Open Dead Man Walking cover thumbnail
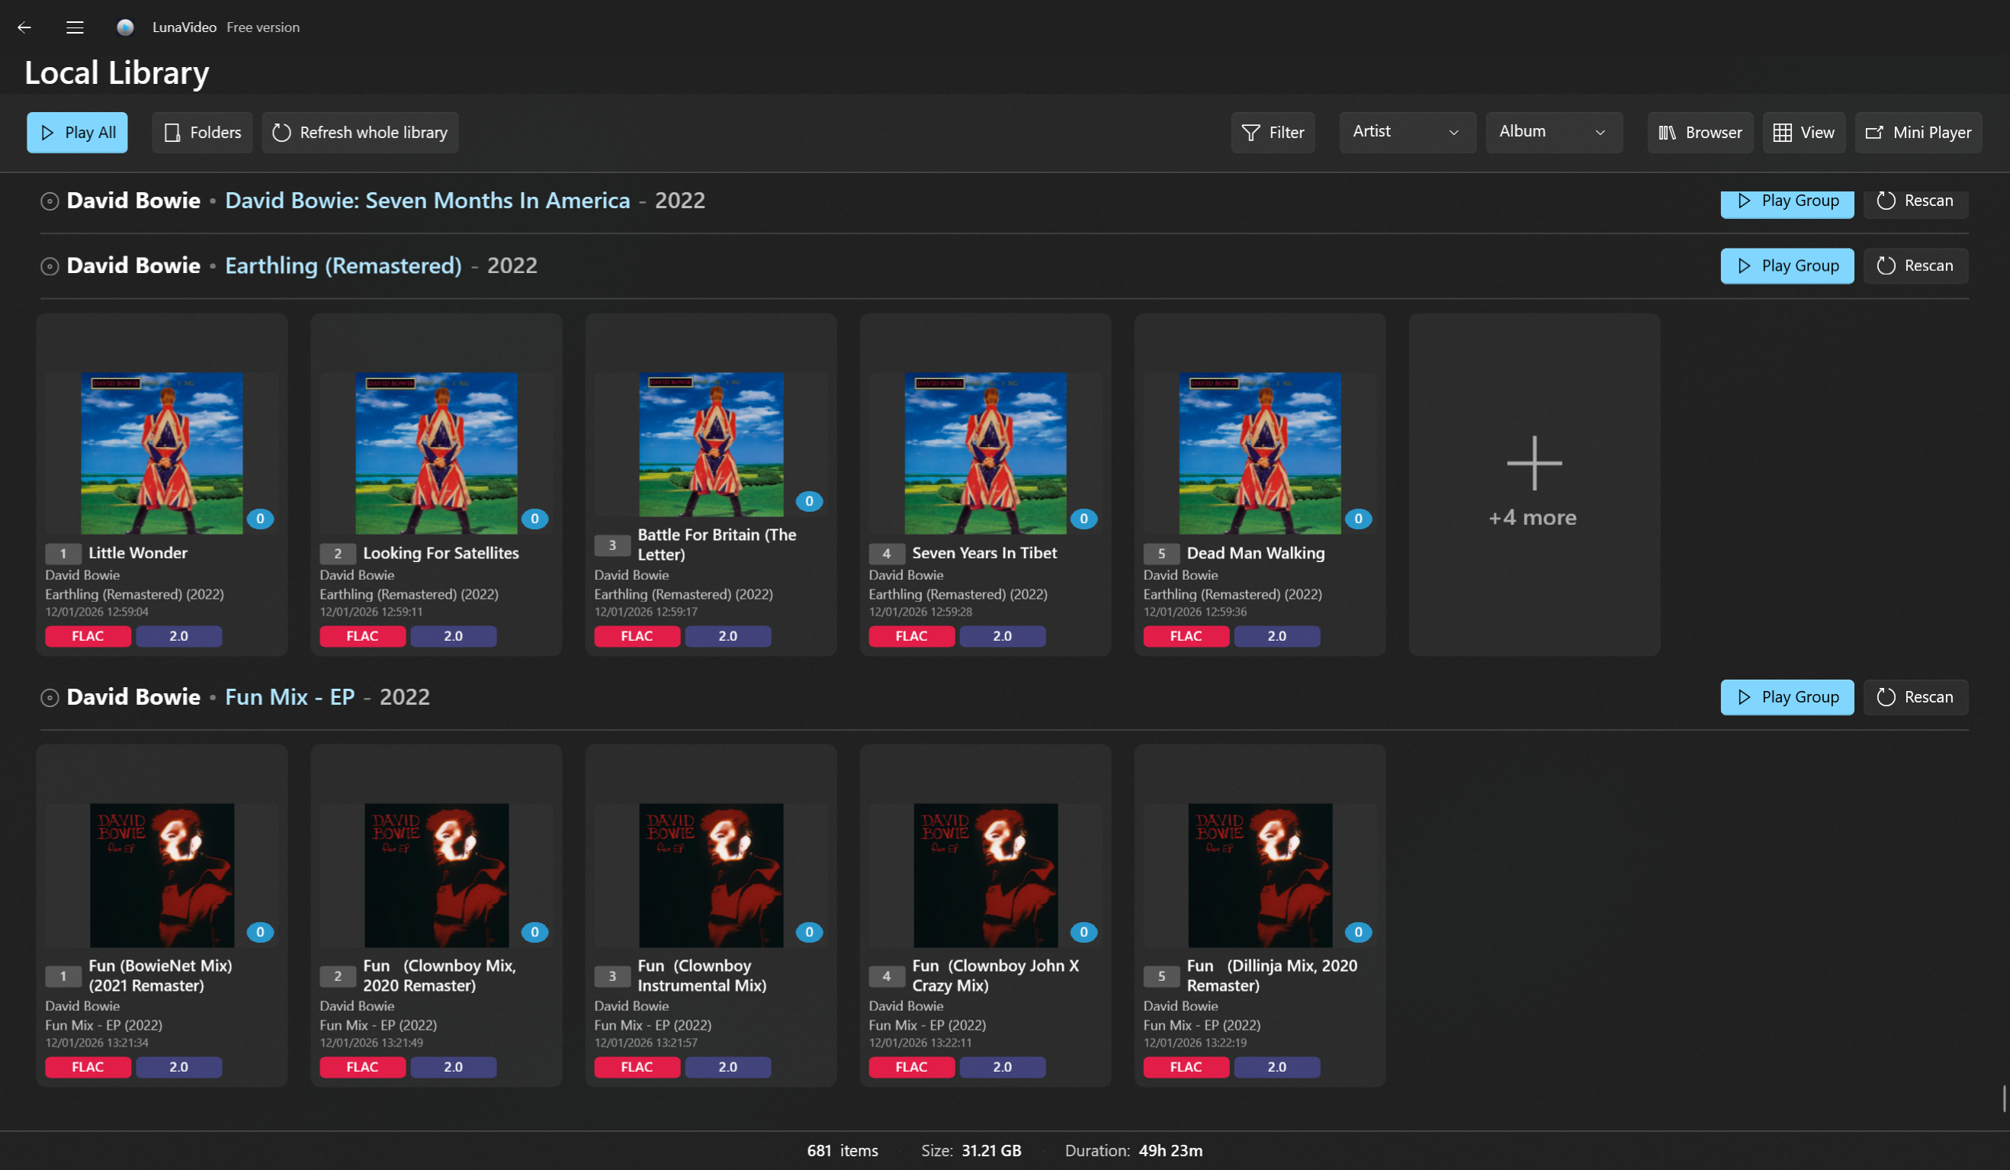 [1260, 453]
